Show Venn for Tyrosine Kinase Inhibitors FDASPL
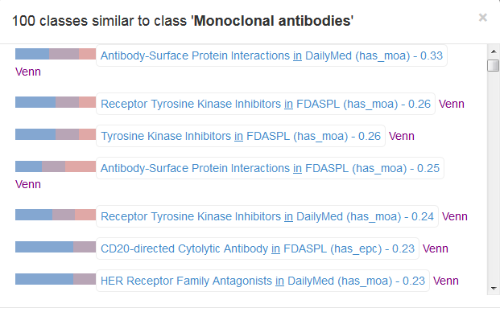 point(402,136)
